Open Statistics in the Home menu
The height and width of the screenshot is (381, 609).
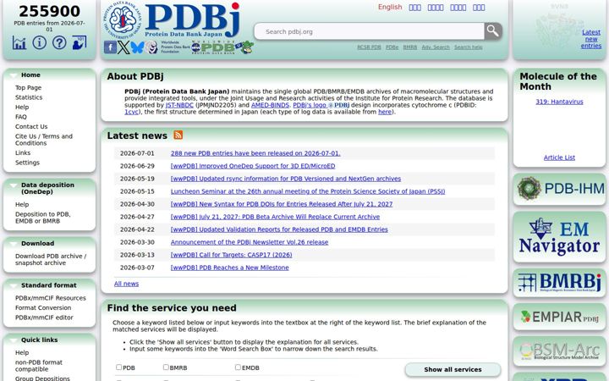29,97
